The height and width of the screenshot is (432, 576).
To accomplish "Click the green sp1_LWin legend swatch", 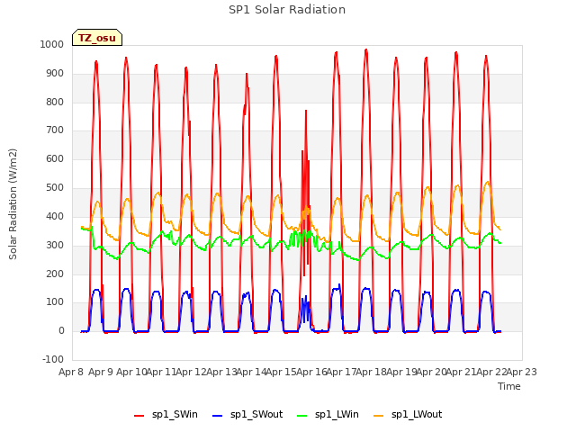I will pyautogui.click(x=301, y=416).
